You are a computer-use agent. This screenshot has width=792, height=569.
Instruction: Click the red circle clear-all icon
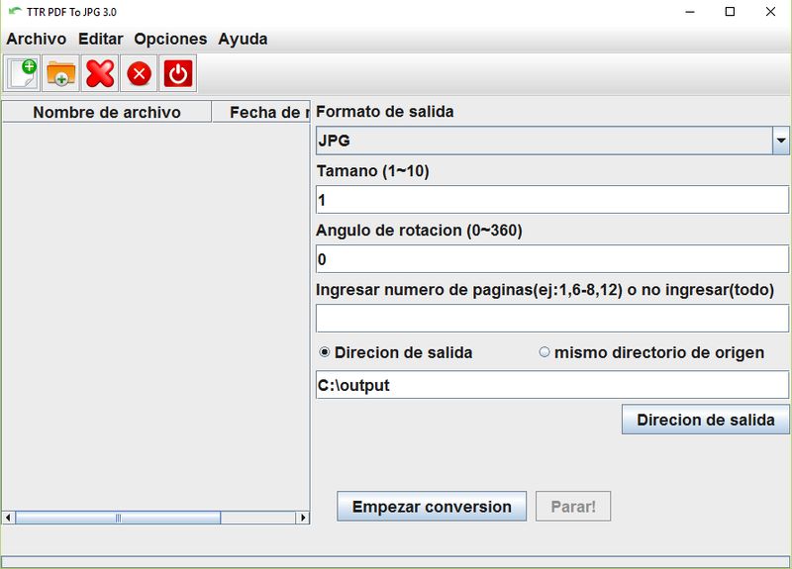click(x=139, y=73)
